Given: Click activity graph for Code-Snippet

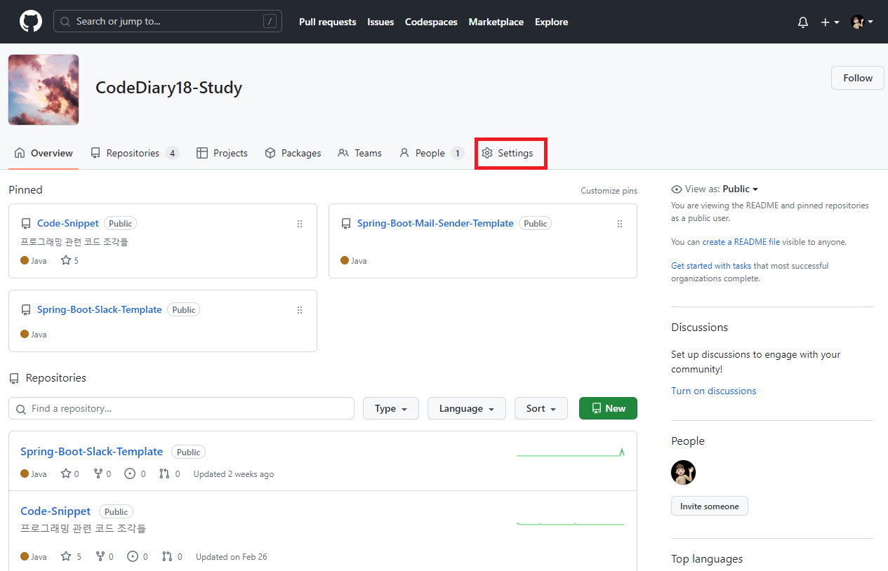Looking at the screenshot, I should coord(570,523).
